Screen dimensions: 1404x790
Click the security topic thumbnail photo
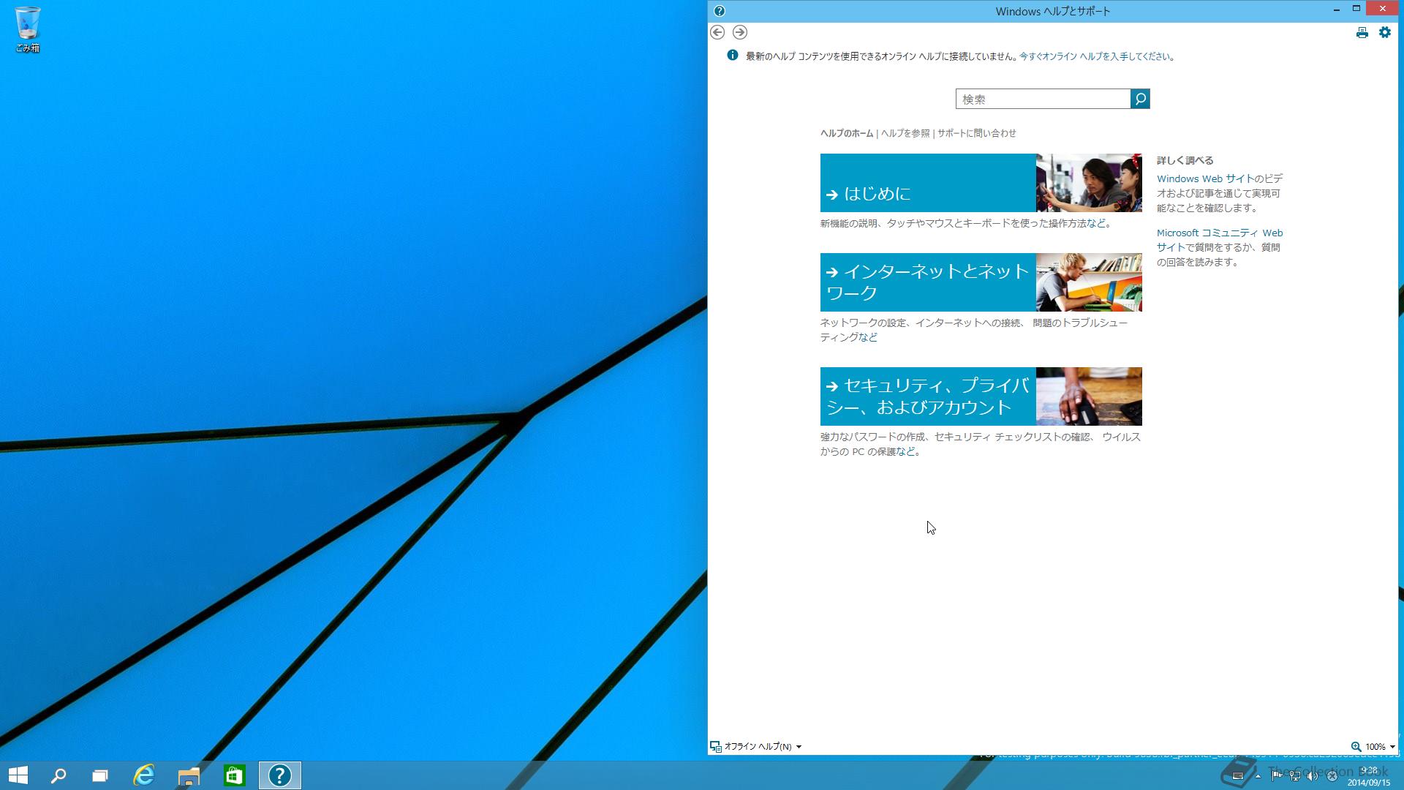click(x=1089, y=396)
